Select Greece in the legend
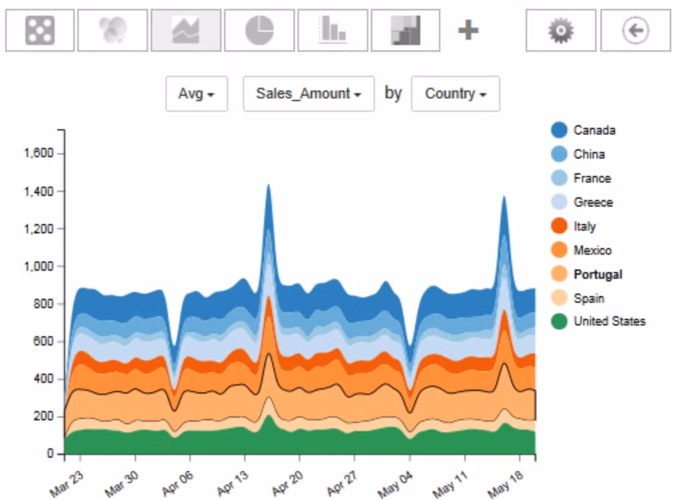Image resolution: width=679 pixels, height=500 pixels. pos(593,202)
